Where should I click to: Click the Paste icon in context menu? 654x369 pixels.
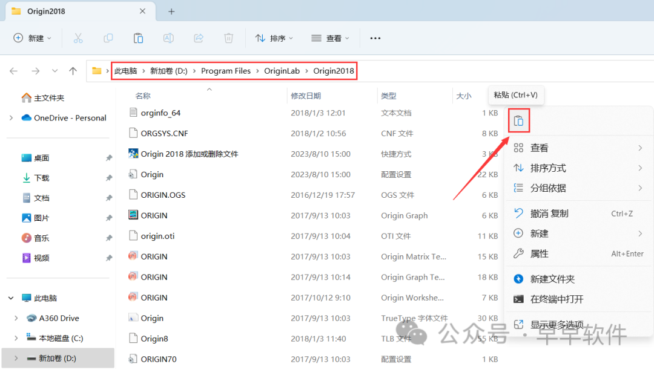(518, 121)
